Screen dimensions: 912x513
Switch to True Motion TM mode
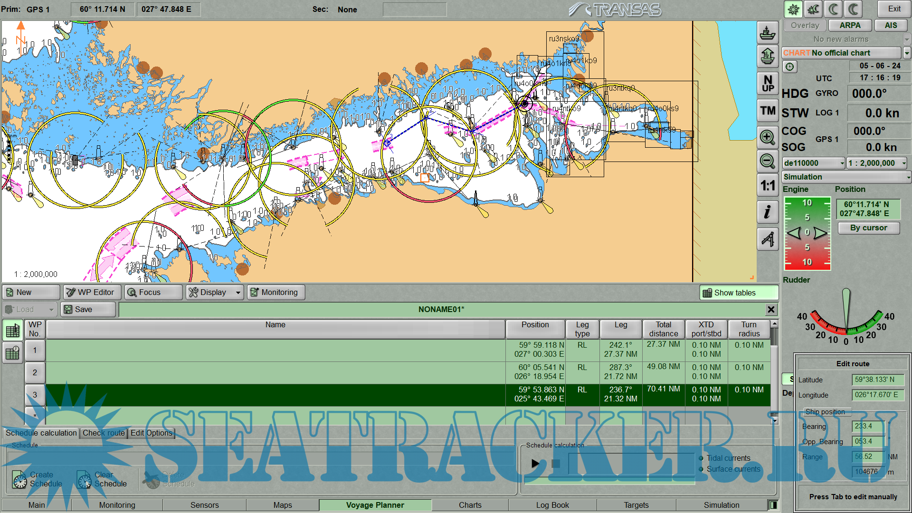click(x=767, y=111)
